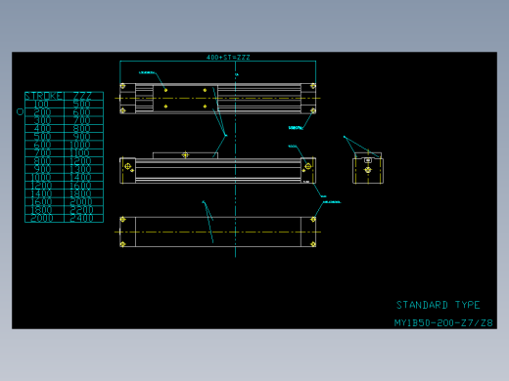Click the "MY1B50-200-Z7/Z8" model number text
The image size is (509, 381).
443,322
